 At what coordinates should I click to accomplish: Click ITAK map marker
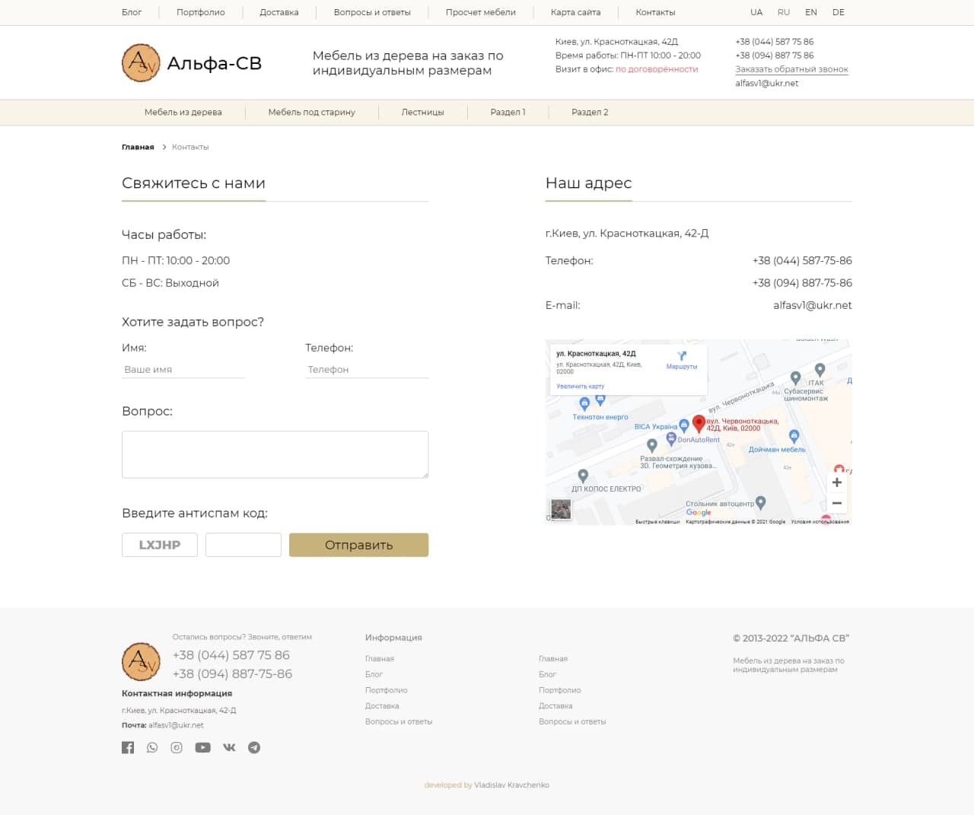pyautogui.click(x=820, y=371)
